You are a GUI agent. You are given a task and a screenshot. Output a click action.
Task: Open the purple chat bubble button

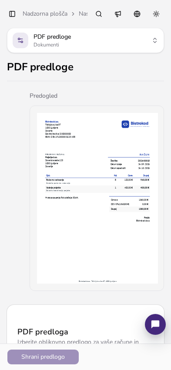(155, 324)
